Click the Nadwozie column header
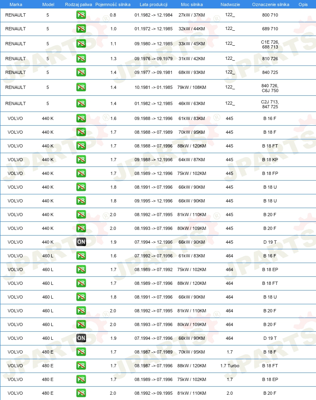Image resolution: width=316 pixels, height=400 pixels. coord(230,4)
